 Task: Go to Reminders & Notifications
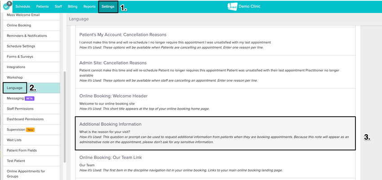[x=31, y=36]
